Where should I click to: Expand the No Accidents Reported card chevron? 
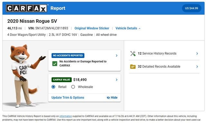117,56
